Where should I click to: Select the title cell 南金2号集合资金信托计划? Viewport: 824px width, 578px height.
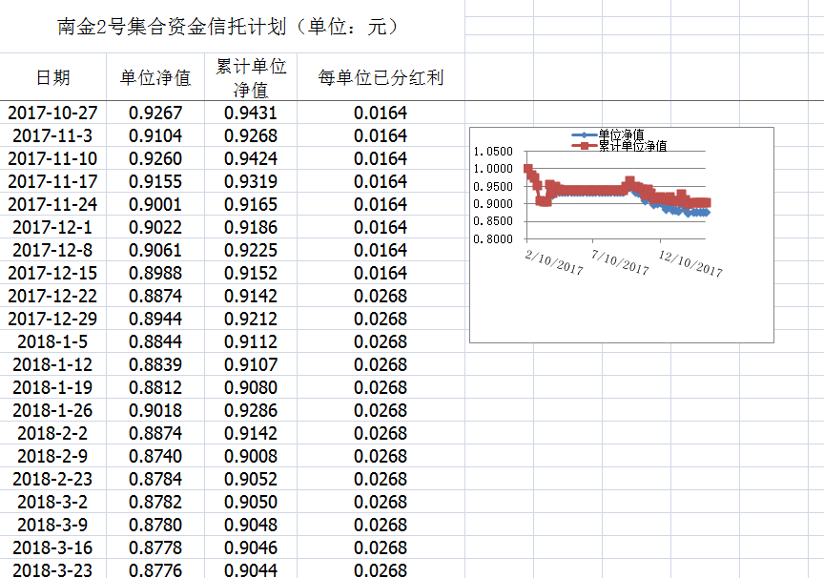coord(229,27)
